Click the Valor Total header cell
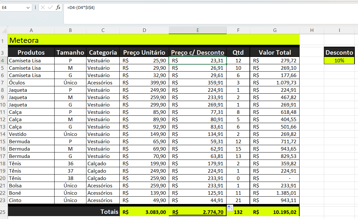The image size is (358, 219). tap(275, 52)
